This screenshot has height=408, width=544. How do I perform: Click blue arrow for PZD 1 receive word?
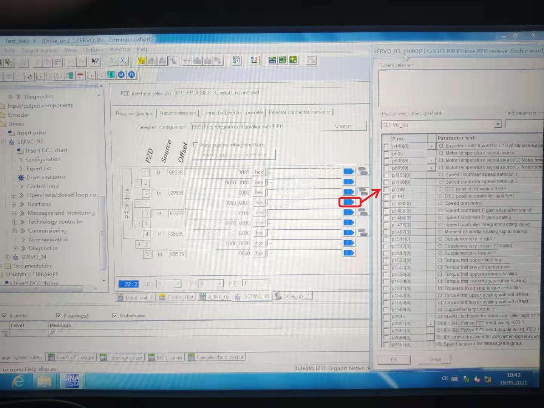(x=349, y=172)
